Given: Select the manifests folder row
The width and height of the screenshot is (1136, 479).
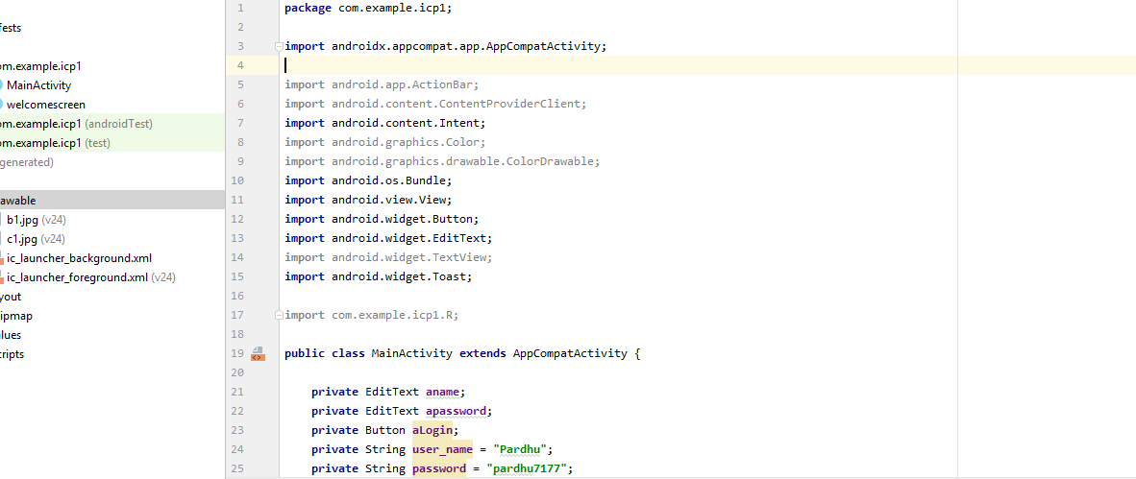Looking at the screenshot, I should (112, 28).
